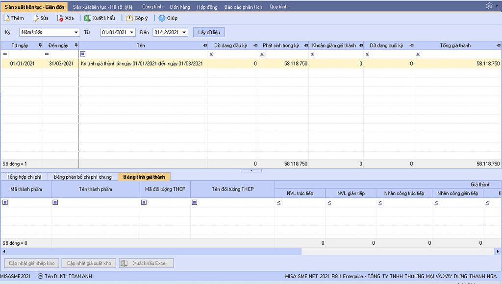The width and height of the screenshot is (502, 284).
Task: Open the Báo cáo phân tích tab
Action: coord(243,7)
